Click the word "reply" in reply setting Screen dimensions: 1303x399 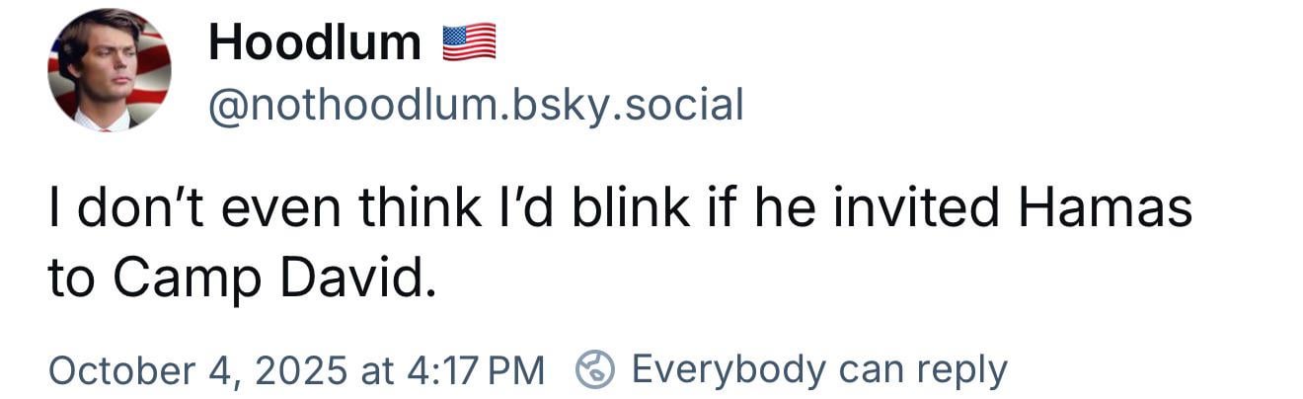point(961,369)
